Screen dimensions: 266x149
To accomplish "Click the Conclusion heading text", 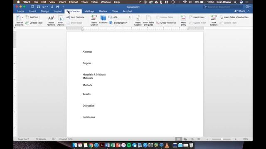I will [89, 117].
